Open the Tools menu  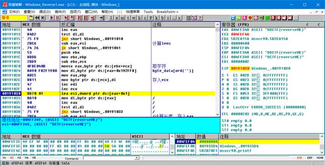148,12
